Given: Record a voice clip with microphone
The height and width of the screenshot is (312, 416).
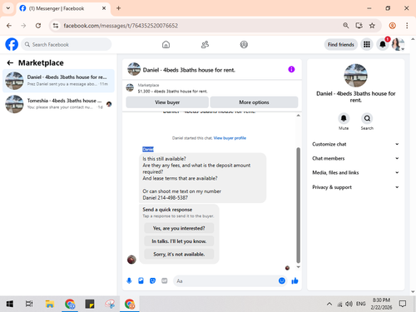Looking at the screenshot, I should click(x=129, y=281).
